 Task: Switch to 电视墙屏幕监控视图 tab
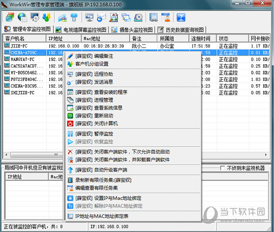click(81, 30)
